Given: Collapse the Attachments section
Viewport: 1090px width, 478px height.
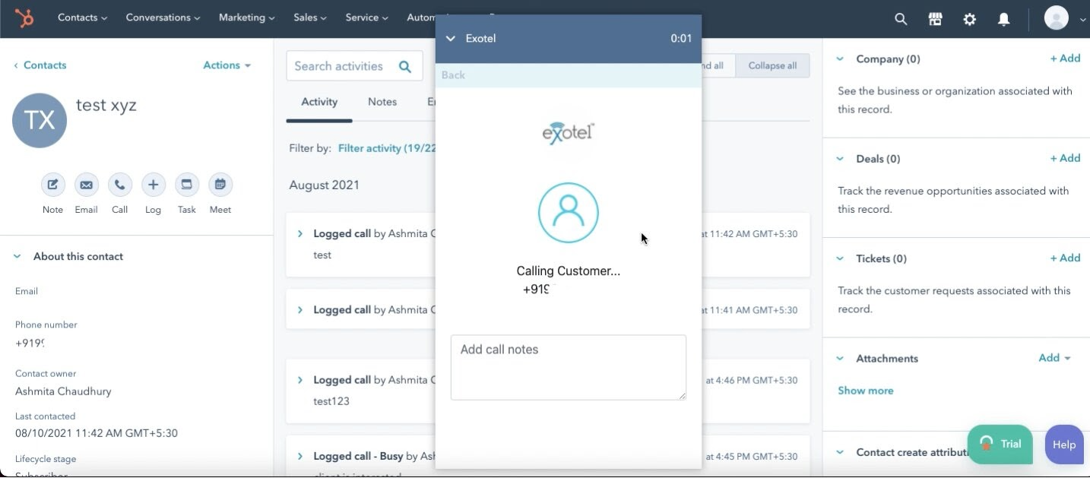Looking at the screenshot, I should tap(840, 358).
